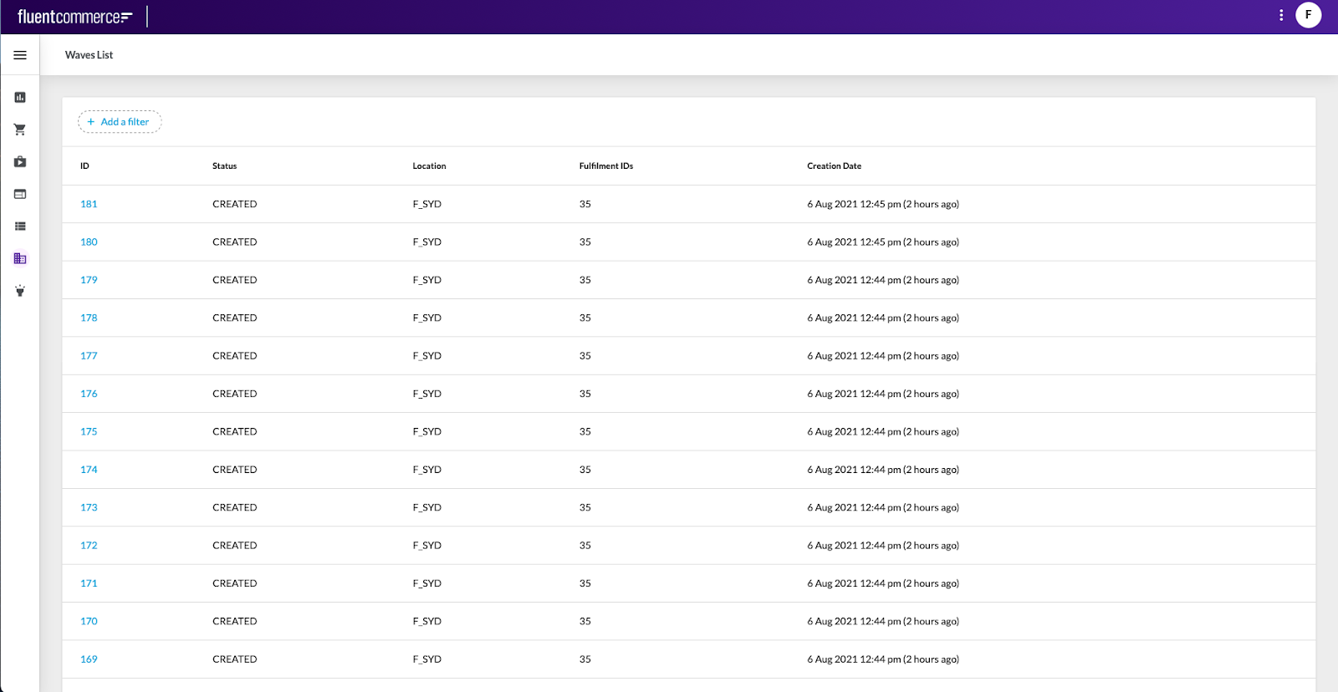Click the briefcase play sidebar icon
This screenshot has width=1338, height=692.
[20, 162]
